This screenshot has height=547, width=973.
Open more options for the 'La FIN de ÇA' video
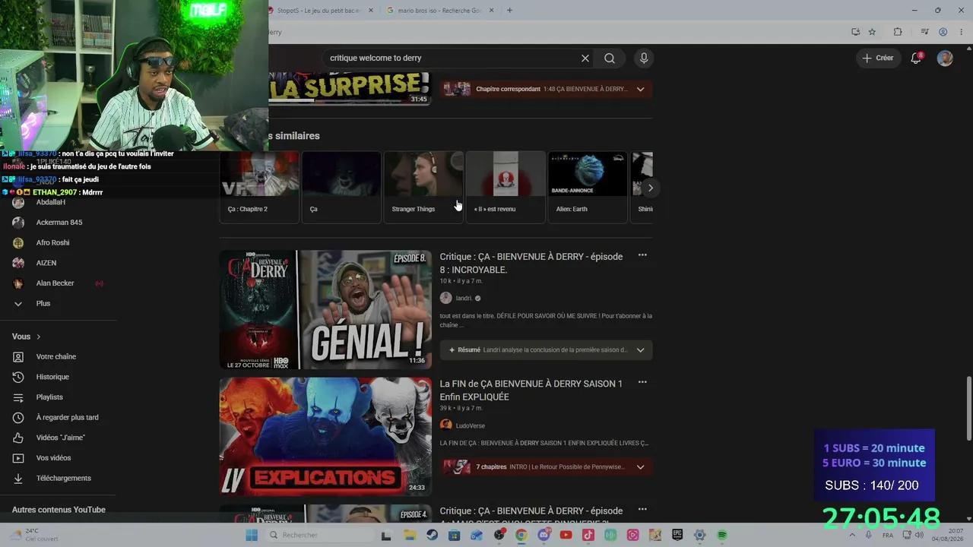[642, 382]
